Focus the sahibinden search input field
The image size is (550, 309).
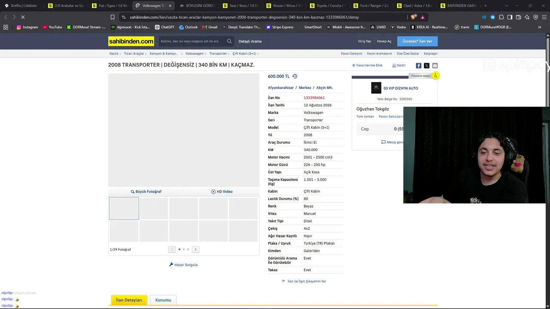click(192, 41)
